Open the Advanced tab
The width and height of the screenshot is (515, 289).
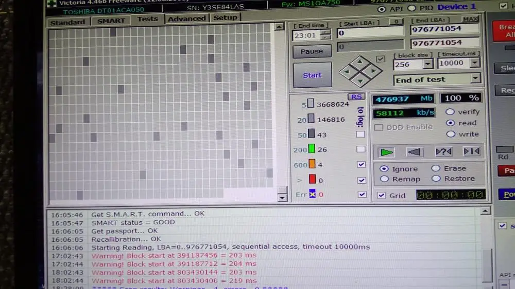click(x=186, y=18)
